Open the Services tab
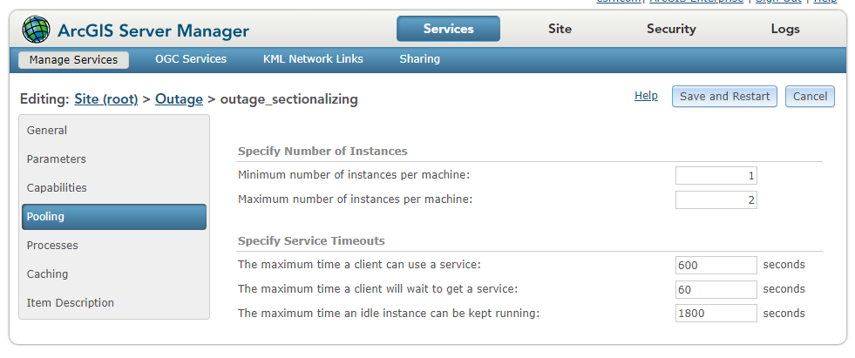Image resolution: width=855 pixels, height=358 pixels. 448,29
